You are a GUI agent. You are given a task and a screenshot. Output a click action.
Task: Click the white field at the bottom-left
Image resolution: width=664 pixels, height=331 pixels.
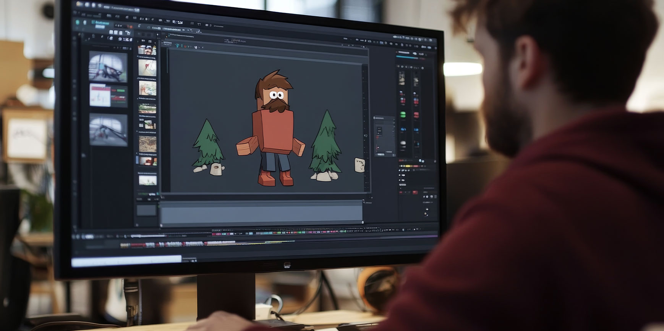(x=126, y=261)
